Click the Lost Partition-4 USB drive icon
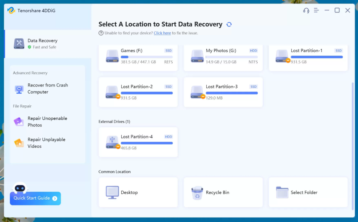This screenshot has height=222, width=358. click(113, 142)
